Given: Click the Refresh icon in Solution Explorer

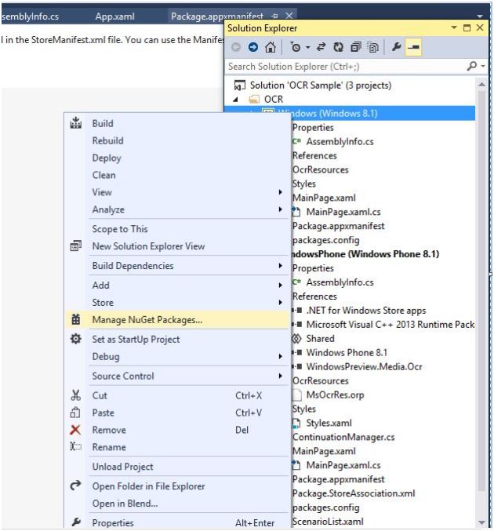Looking at the screenshot, I should 338,47.
